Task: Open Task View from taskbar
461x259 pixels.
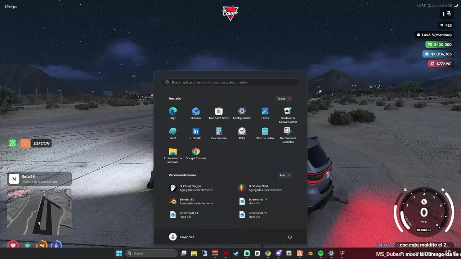Action: click(x=184, y=253)
